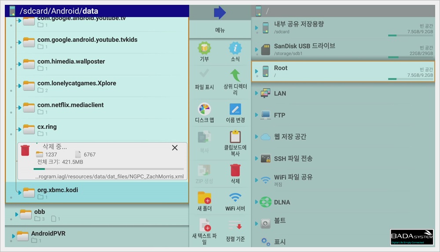Image resolution: width=440 pixels, height=252 pixels.
Task: Click the Copy (복사) icon
Action: (204, 137)
